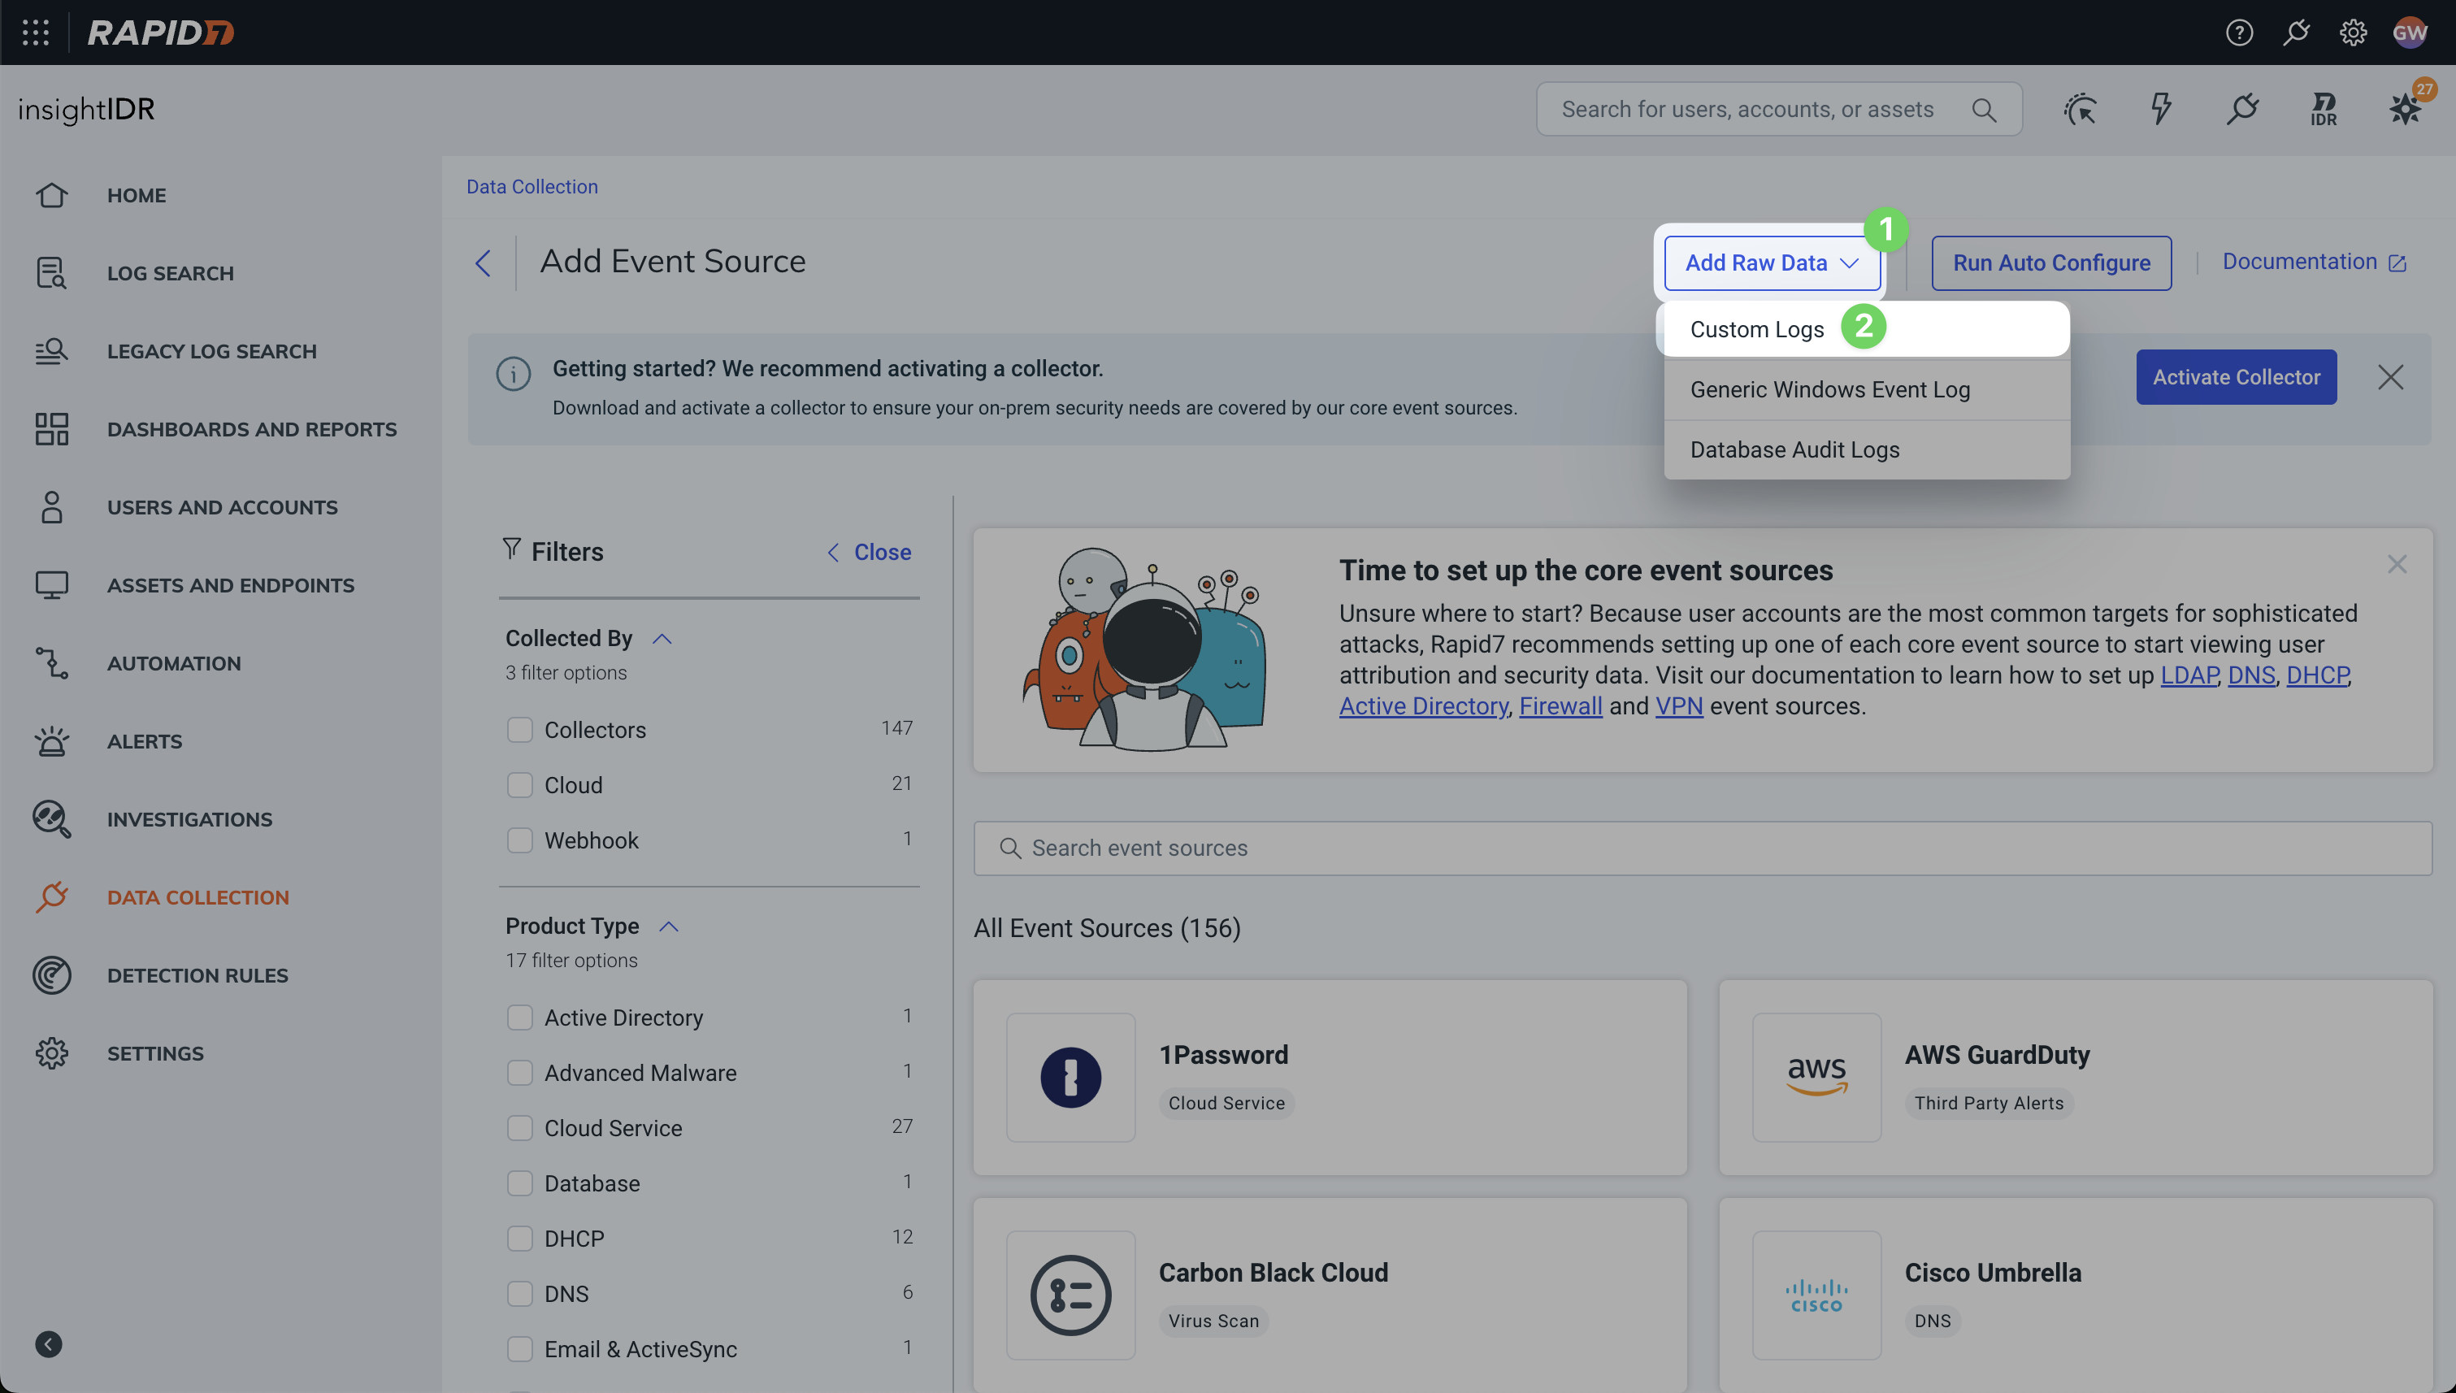The height and width of the screenshot is (1393, 2456).
Task: Open the LDAP documentation link
Action: click(x=2189, y=675)
